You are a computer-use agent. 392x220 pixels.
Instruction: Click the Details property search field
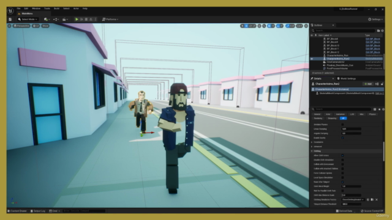pos(341,109)
